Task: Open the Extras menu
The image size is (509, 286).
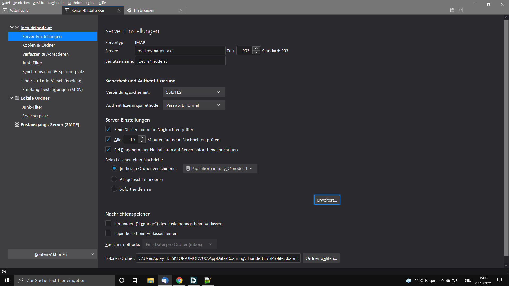Action: point(90,3)
